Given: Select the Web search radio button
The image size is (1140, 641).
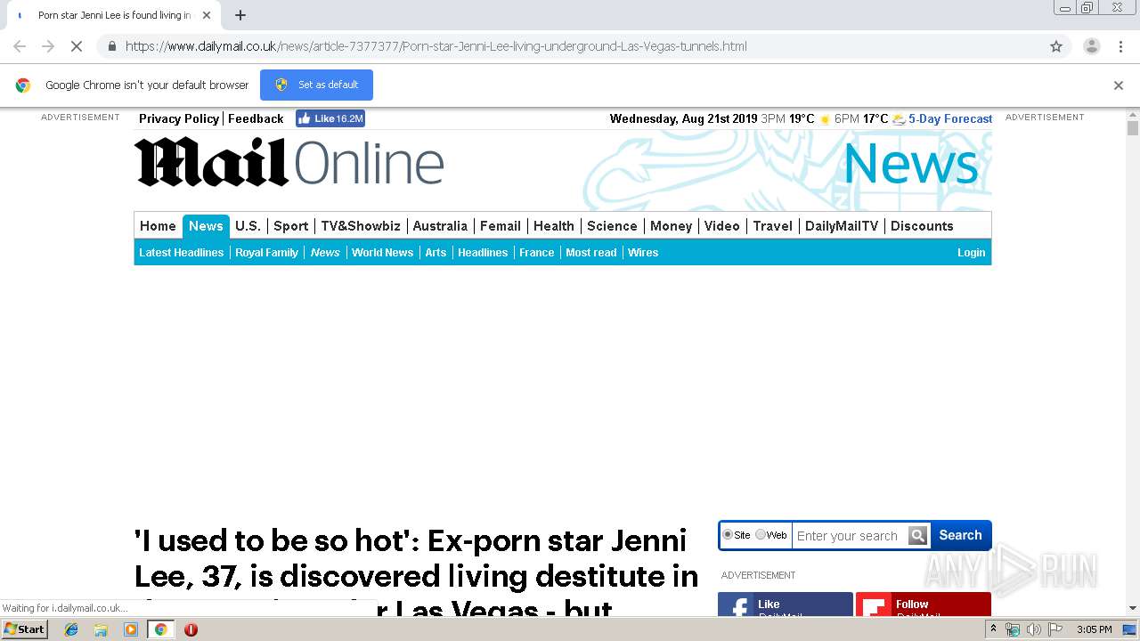Looking at the screenshot, I should click(761, 535).
